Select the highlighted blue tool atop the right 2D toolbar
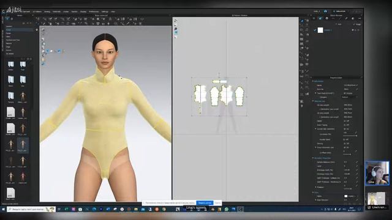 [302, 21]
